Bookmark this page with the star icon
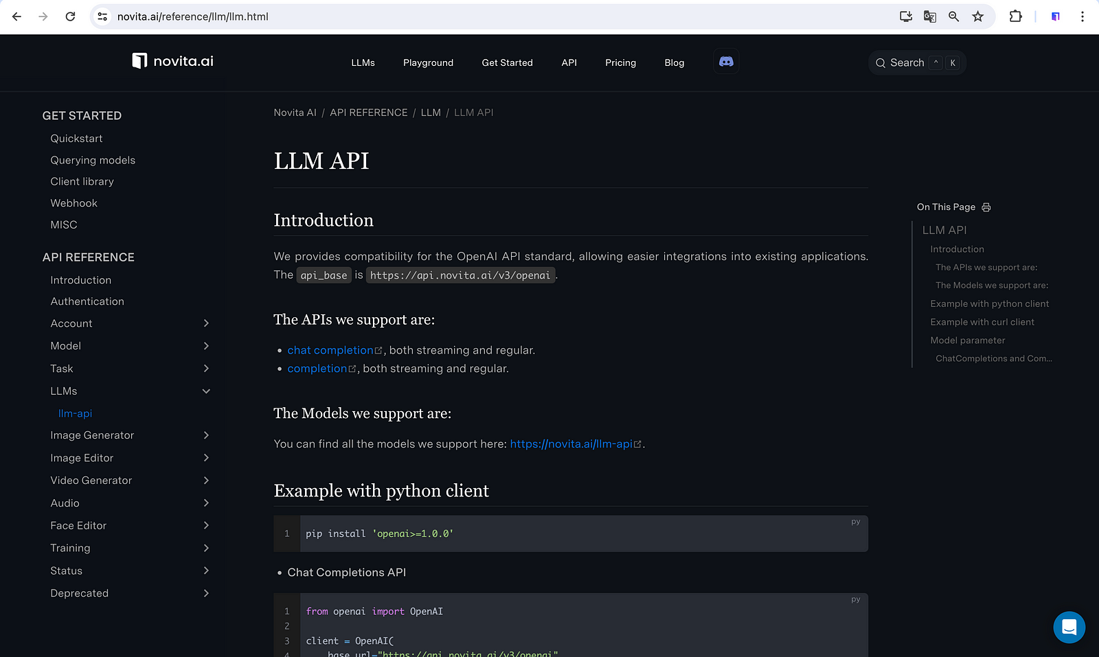The width and height of the screenshot is (1099, 657). [977, 16]
